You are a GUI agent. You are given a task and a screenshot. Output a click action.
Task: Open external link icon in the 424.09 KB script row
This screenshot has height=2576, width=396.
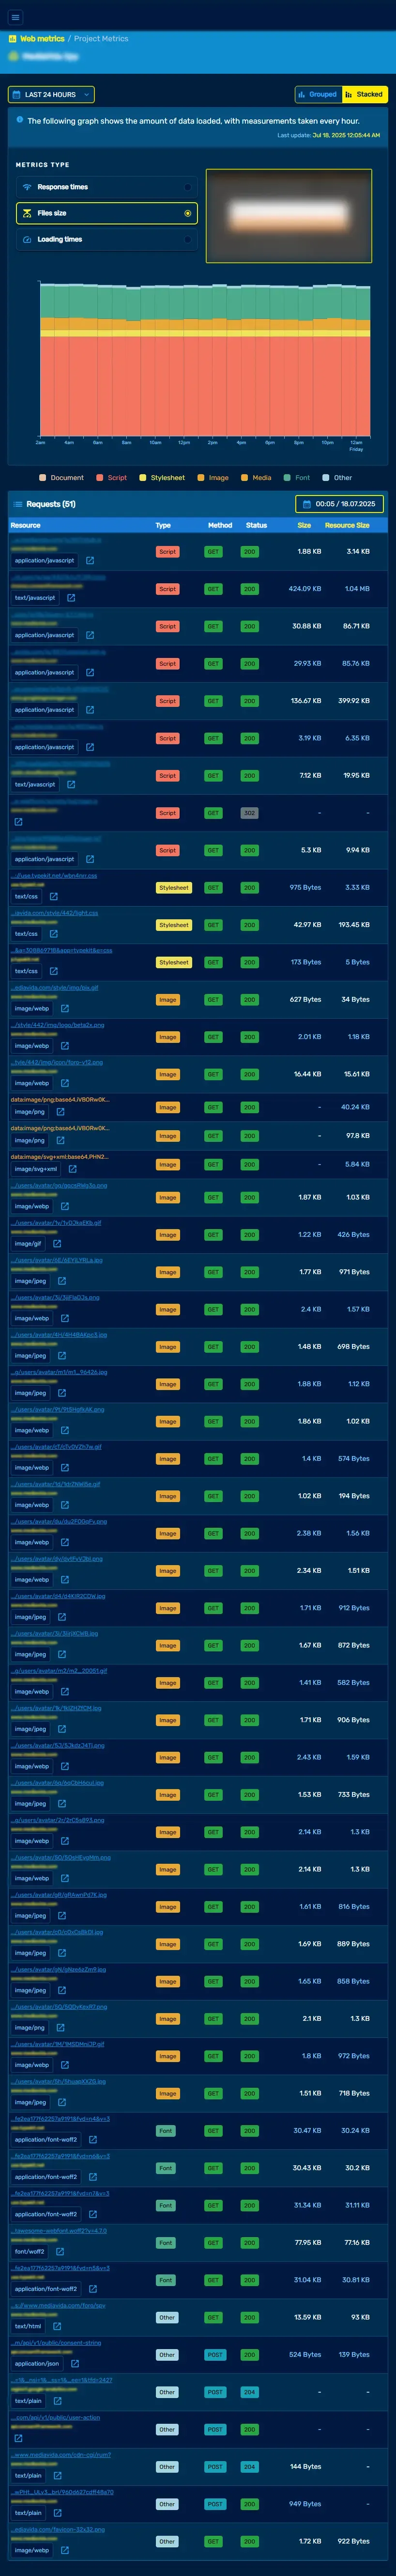click(x=71, y=598)
